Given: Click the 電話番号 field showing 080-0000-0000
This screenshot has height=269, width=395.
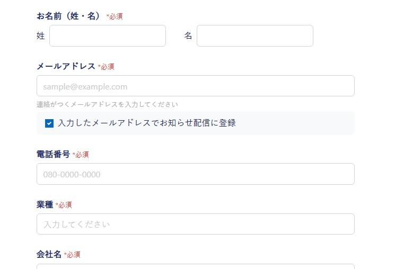Looking at the screenshot, I should point(195,174).
